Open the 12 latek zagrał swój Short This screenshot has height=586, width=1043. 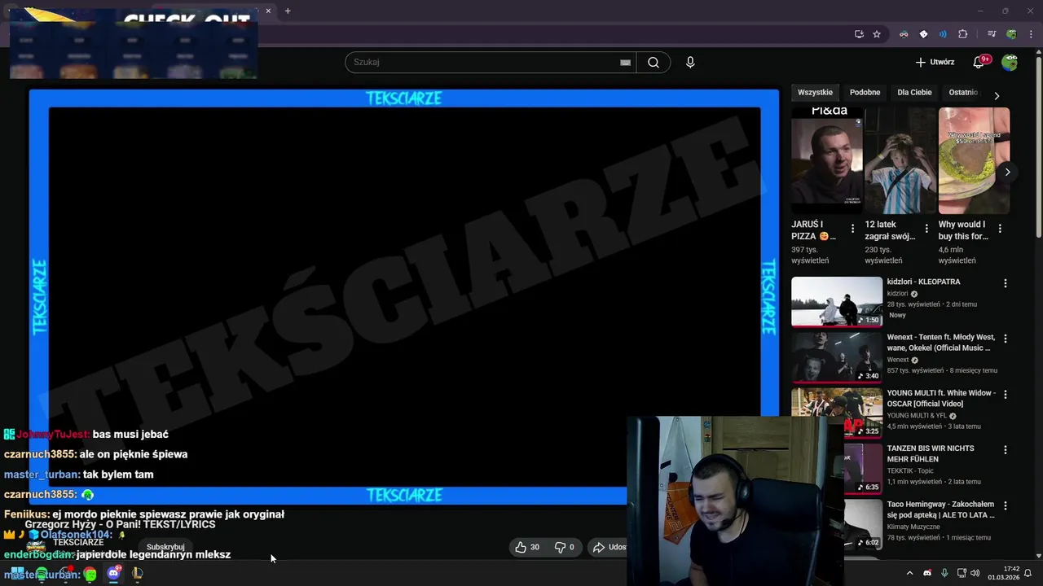[900, 160]
